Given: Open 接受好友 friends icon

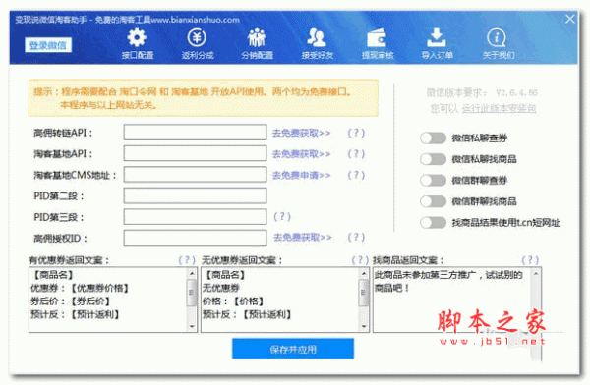Looking at the screenshot, I should pos(317,37).
